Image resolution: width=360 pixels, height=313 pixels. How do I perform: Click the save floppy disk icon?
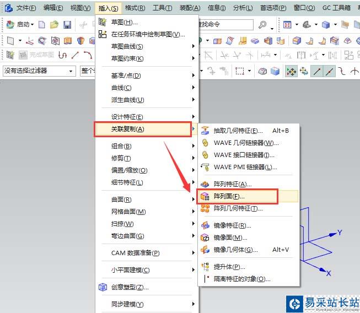point(67,25)
